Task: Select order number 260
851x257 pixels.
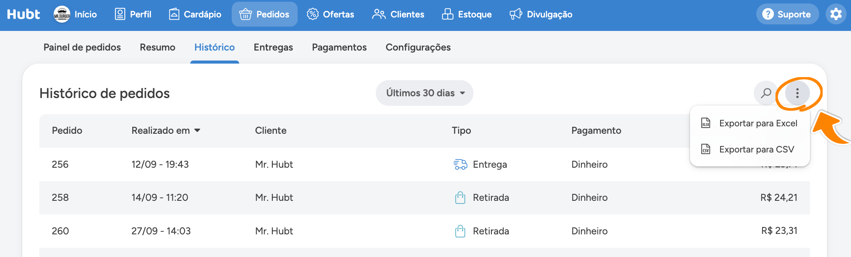Action: [60, 231]
